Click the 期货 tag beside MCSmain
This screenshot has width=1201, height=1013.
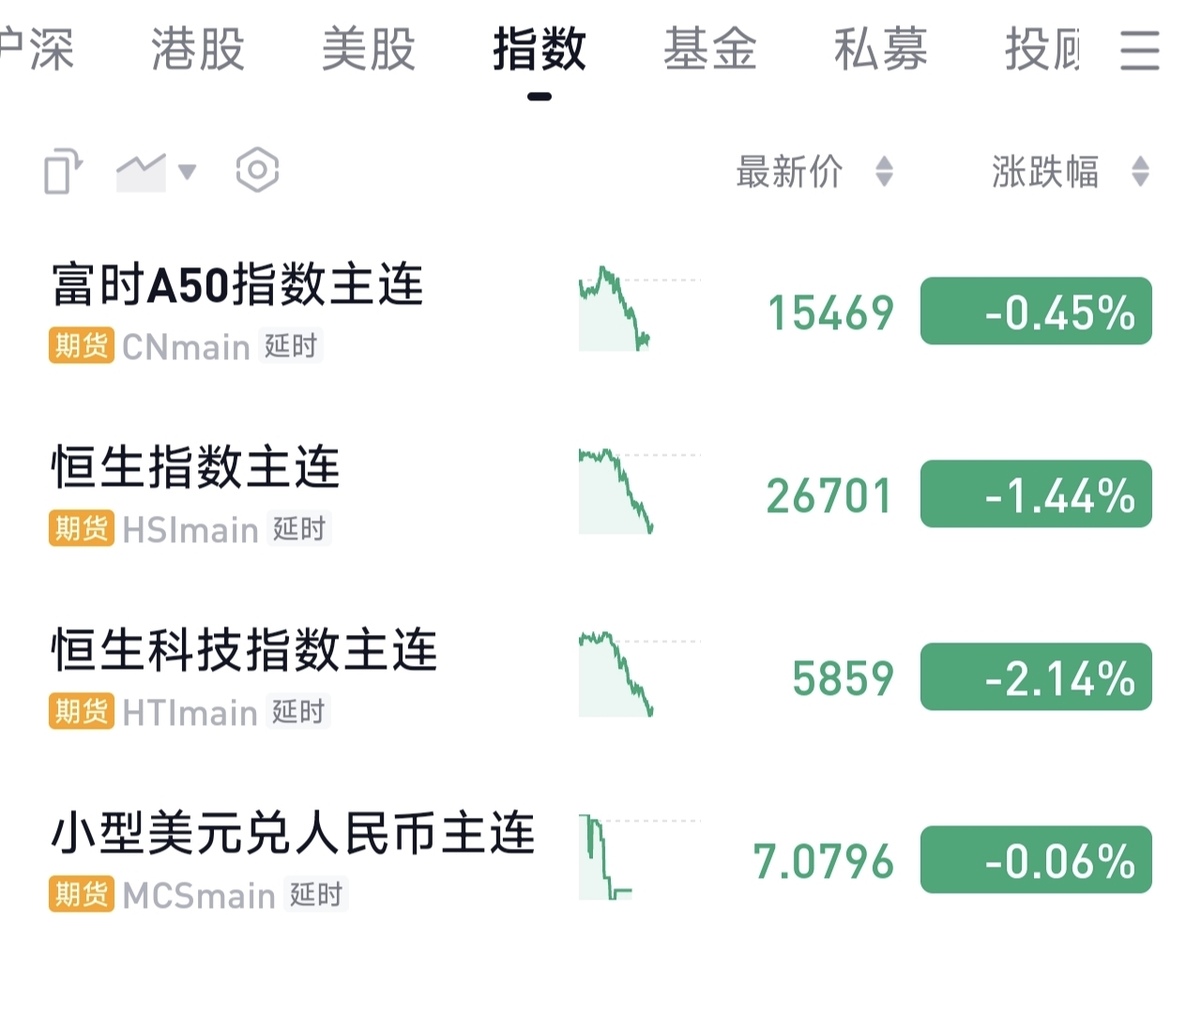[x=82, y=895]
